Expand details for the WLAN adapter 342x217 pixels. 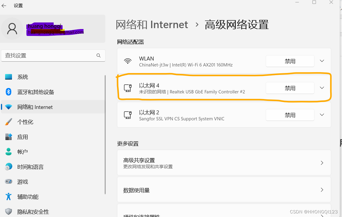[x=322, y=61]
